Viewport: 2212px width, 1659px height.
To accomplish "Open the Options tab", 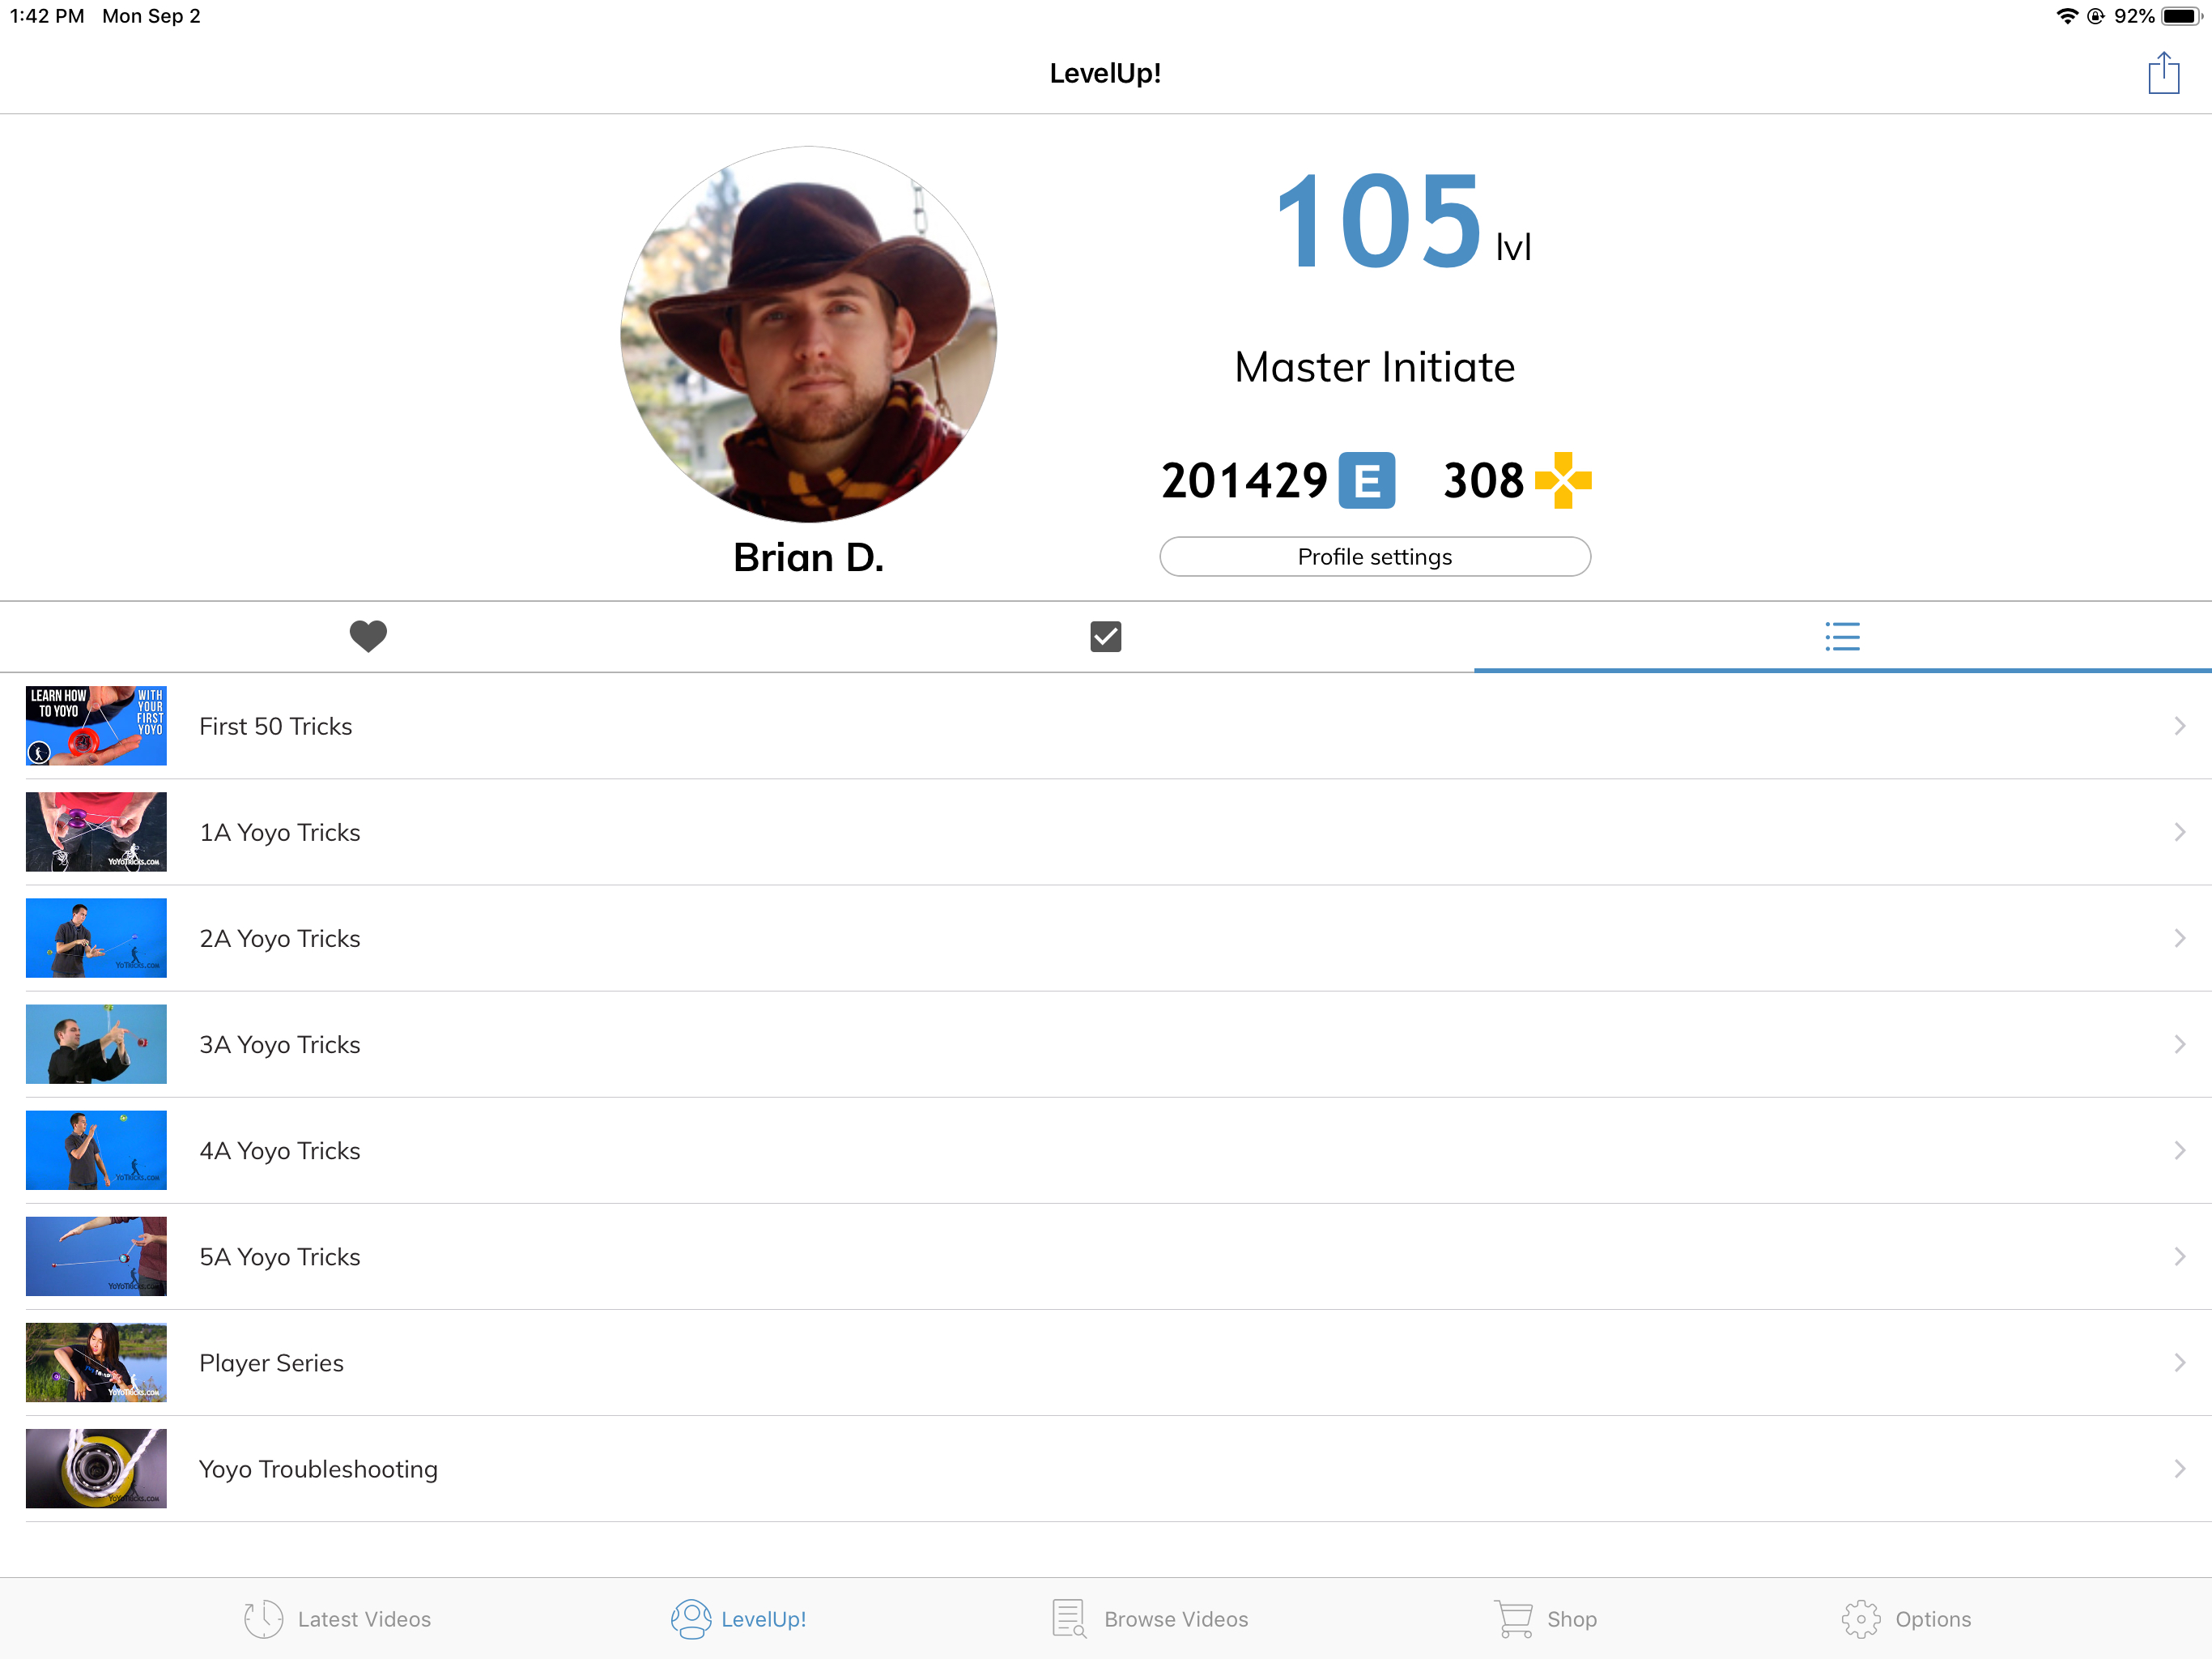I will (x=1906, y=1618).
